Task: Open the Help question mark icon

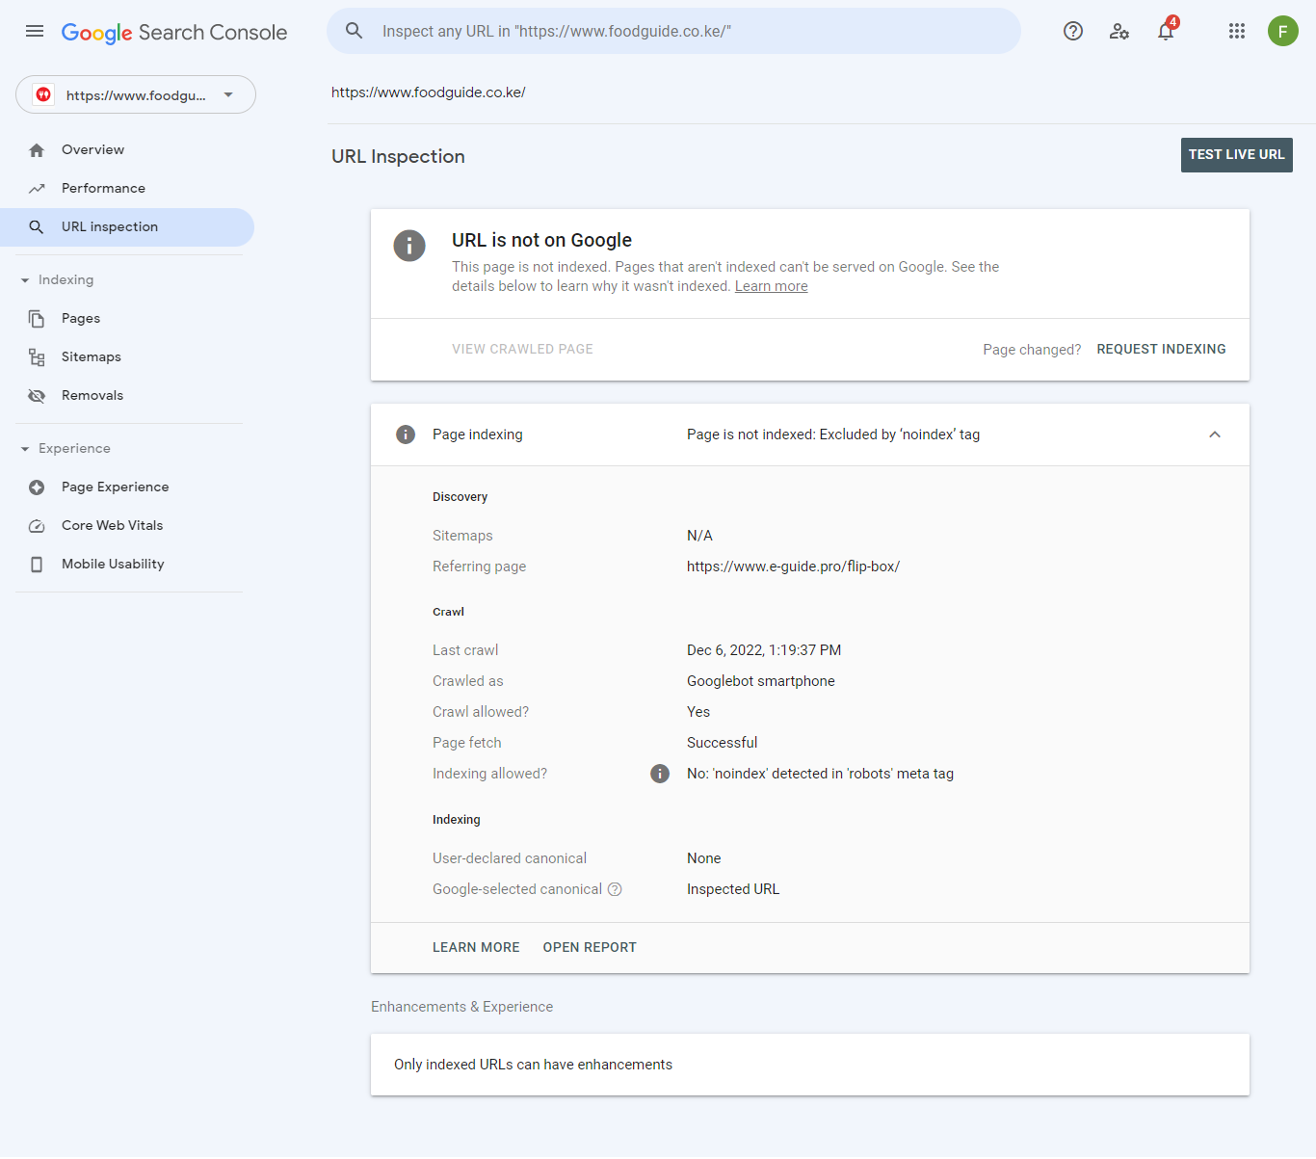Action: click(x=1073, y=31)
